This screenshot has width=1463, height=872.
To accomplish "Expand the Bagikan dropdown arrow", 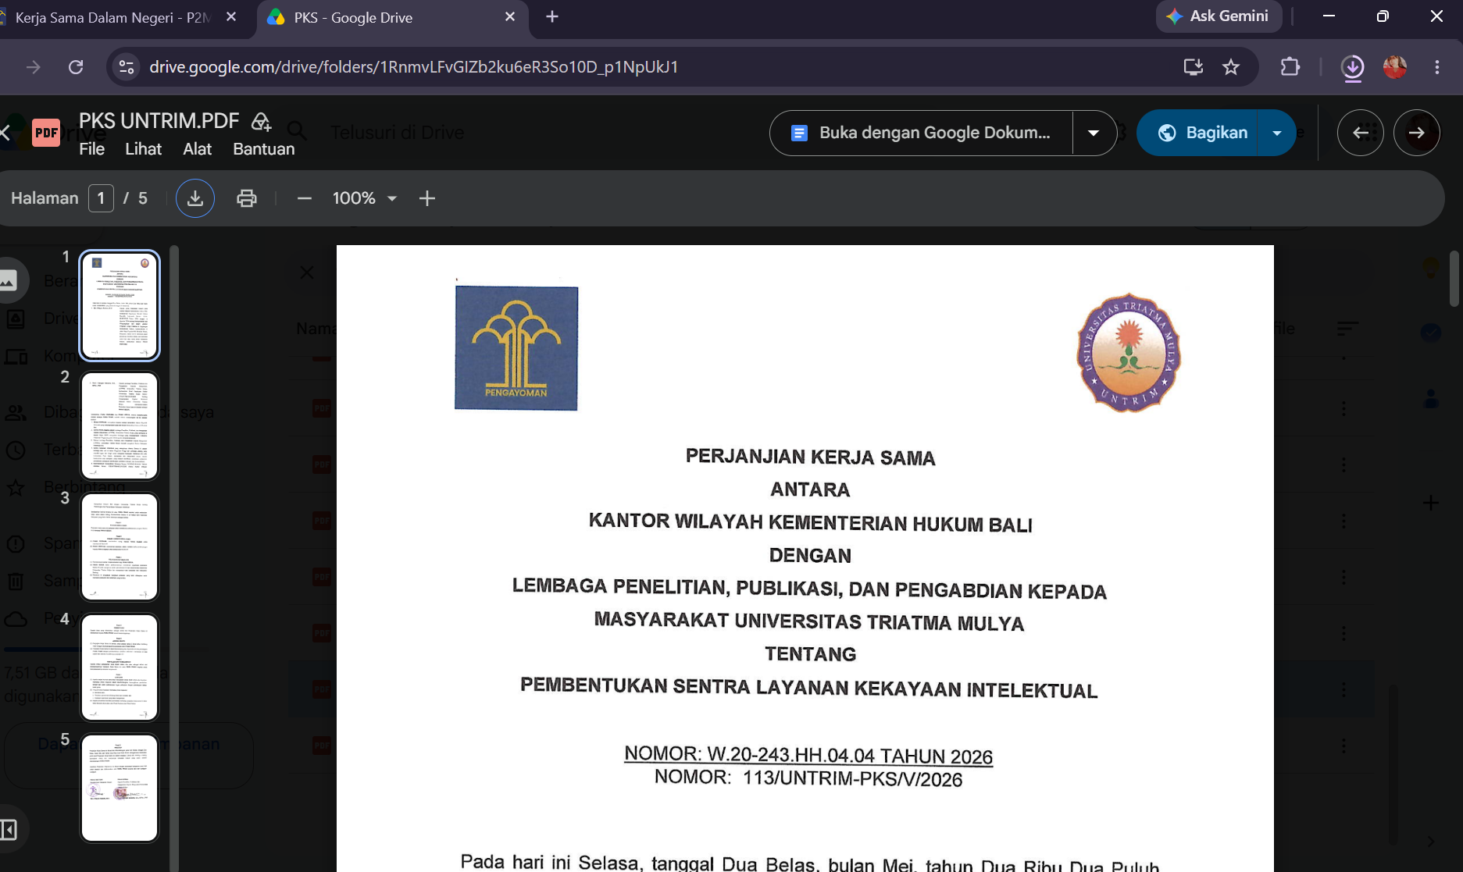I will pos(1277,133).
